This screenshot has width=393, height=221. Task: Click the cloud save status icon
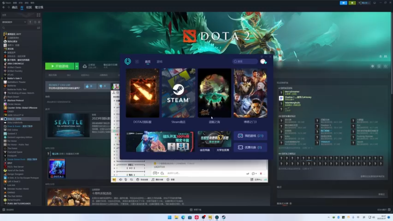coord(84,66)
